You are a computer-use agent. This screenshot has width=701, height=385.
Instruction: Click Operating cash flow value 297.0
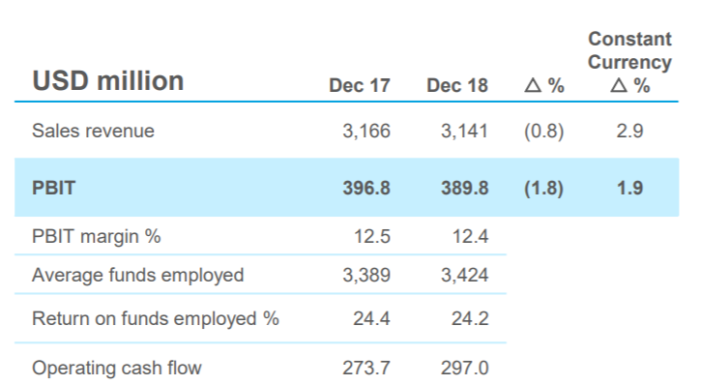coord(464,368)
